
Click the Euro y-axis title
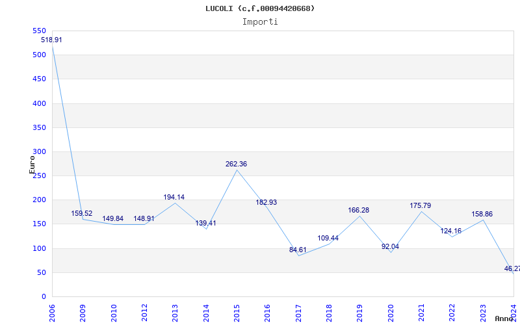[32, 165]
